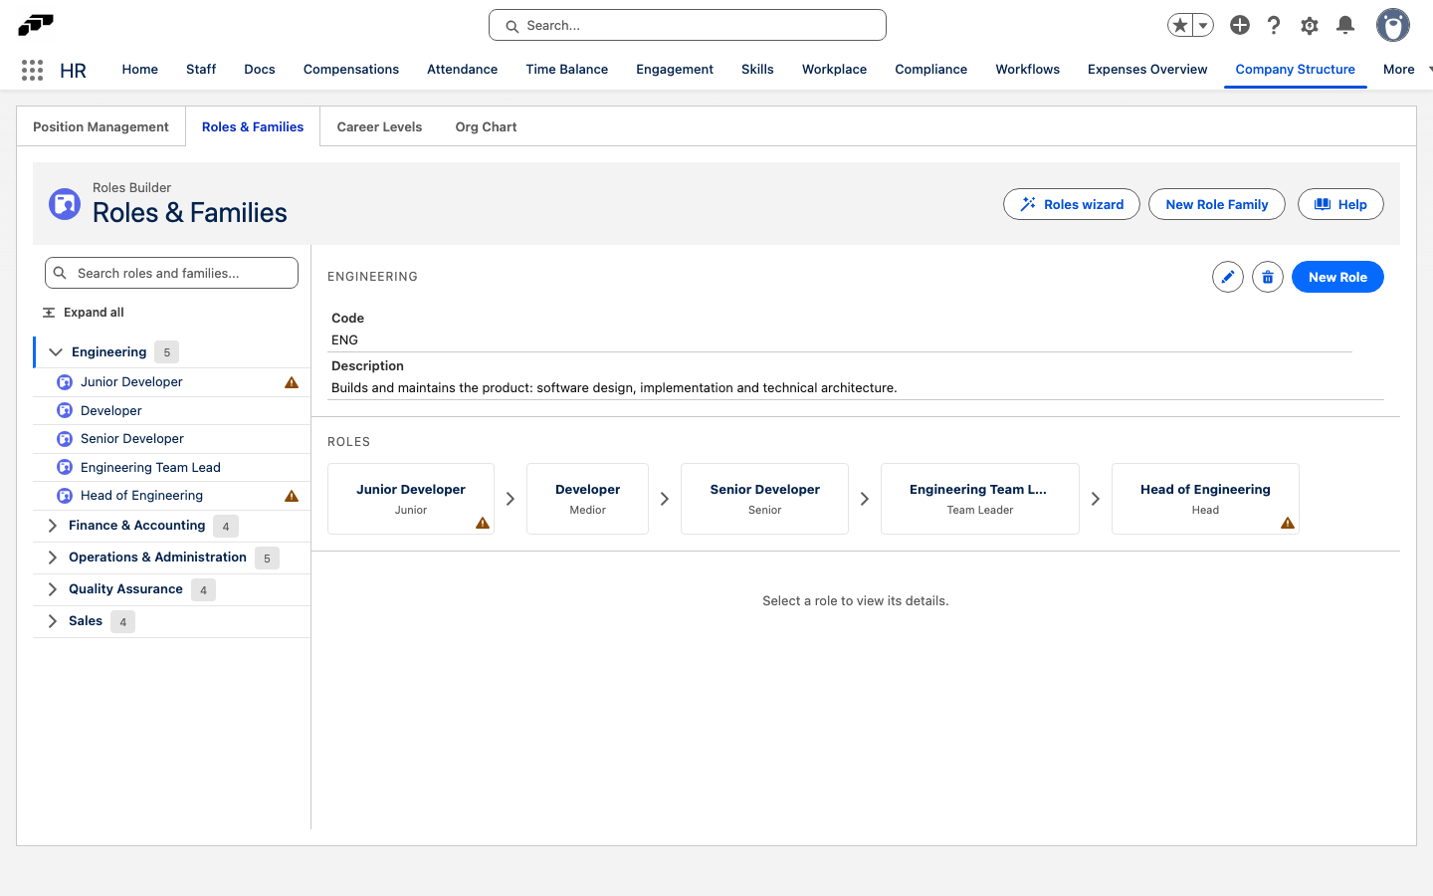1433x896 pixels.
Task: Open the Org Chart tab
Action: coord(486,126)
